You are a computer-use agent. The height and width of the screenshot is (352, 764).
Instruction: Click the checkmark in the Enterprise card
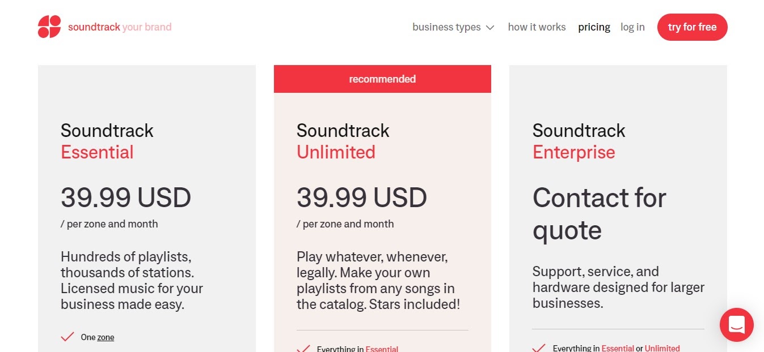tap(539, 348)
